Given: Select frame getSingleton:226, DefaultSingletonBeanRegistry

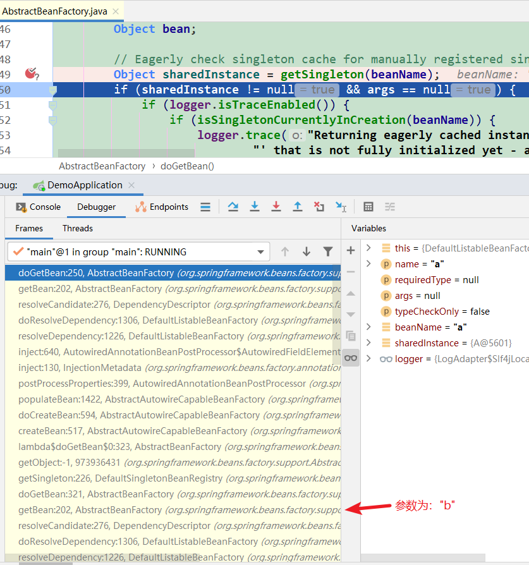Looking at the screenshot, I should point(173,478).
